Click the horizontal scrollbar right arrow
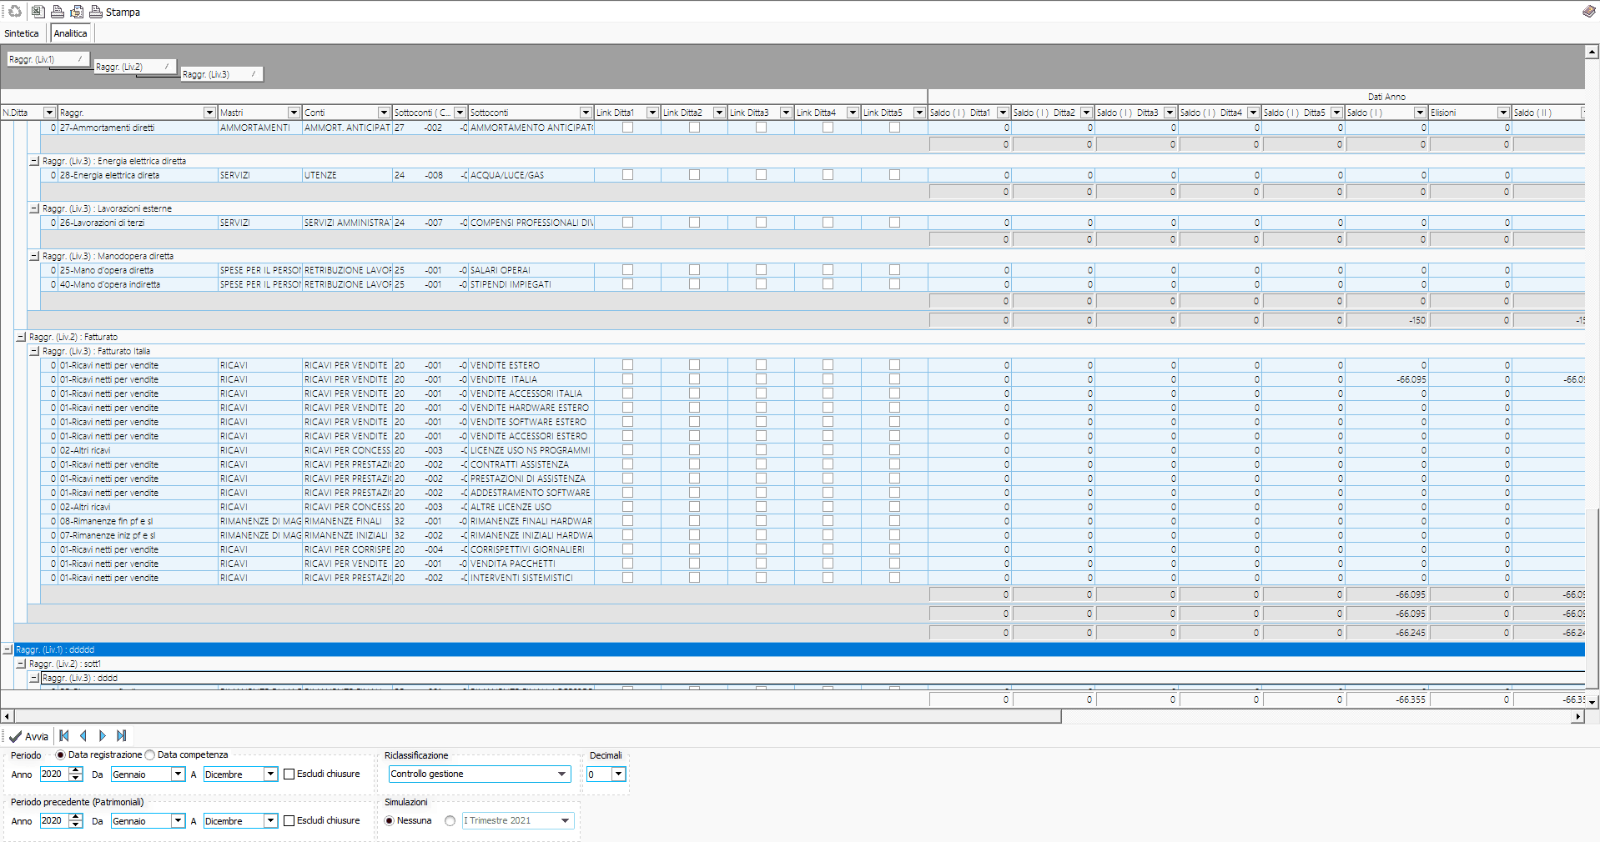The width and height of the screenshot is (1600, 842). click(1577, 716)
